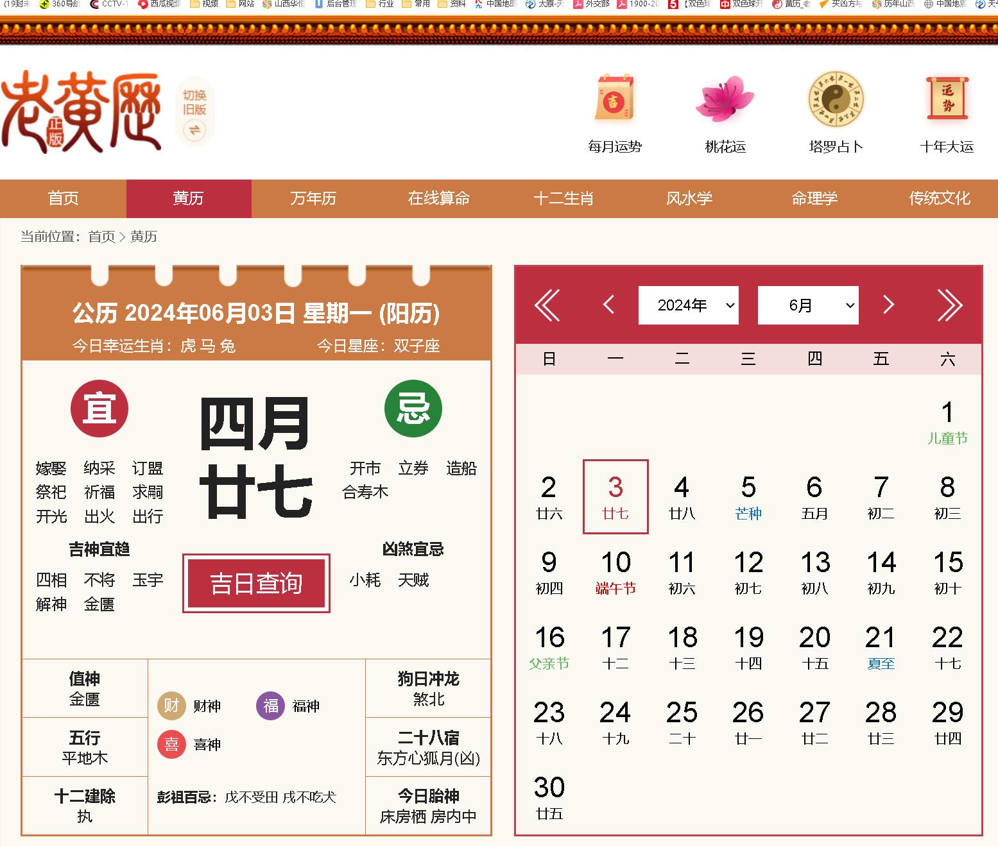Image resolution: width=998 pixels, height=846 pixels.
Task: Open the 万年历 navigation tab
Action: pos(313,199)
